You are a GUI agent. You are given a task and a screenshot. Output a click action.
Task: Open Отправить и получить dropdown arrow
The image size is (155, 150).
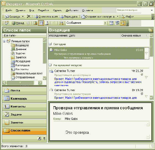click(118, 17)
